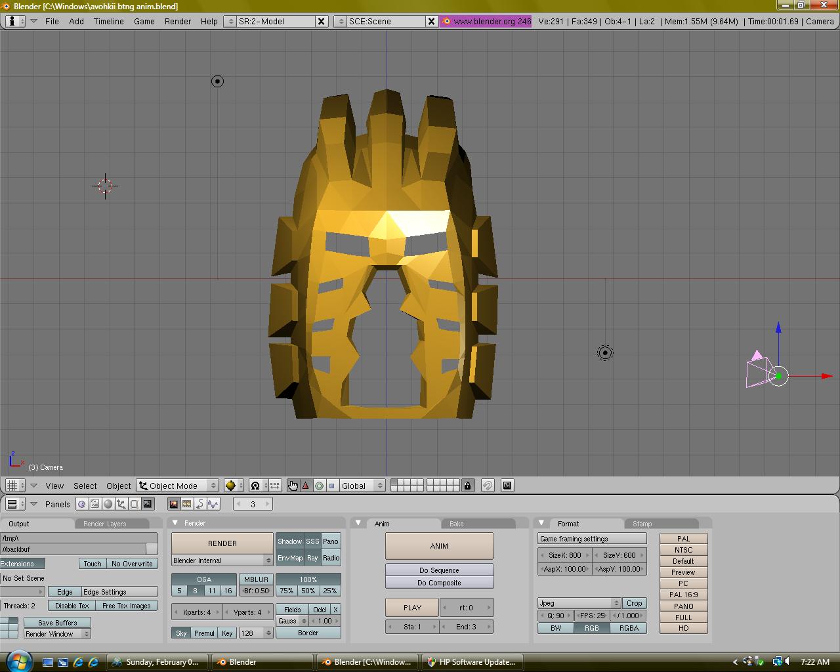Click the render image icon in 3D header
This screenshot has height=672, width=840.
(x=507, y=486)
